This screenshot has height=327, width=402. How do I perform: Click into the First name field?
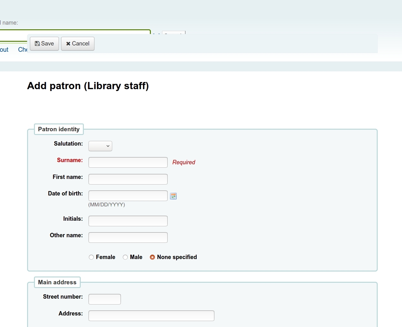tap(128, 179)
